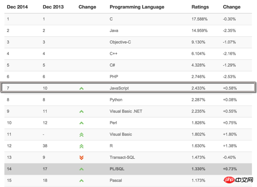
Task: Click the Programming Language column header
Action: (x=137, y=7)
